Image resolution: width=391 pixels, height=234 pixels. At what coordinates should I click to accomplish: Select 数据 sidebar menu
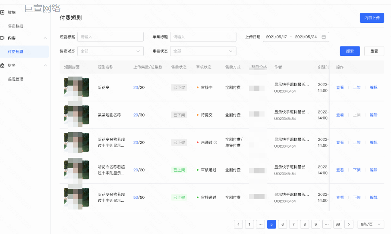[x=12, y=12]
